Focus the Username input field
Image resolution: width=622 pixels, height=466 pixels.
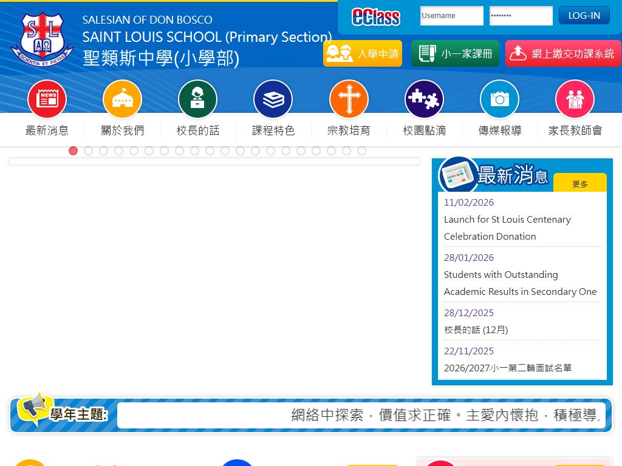point(452,15)
